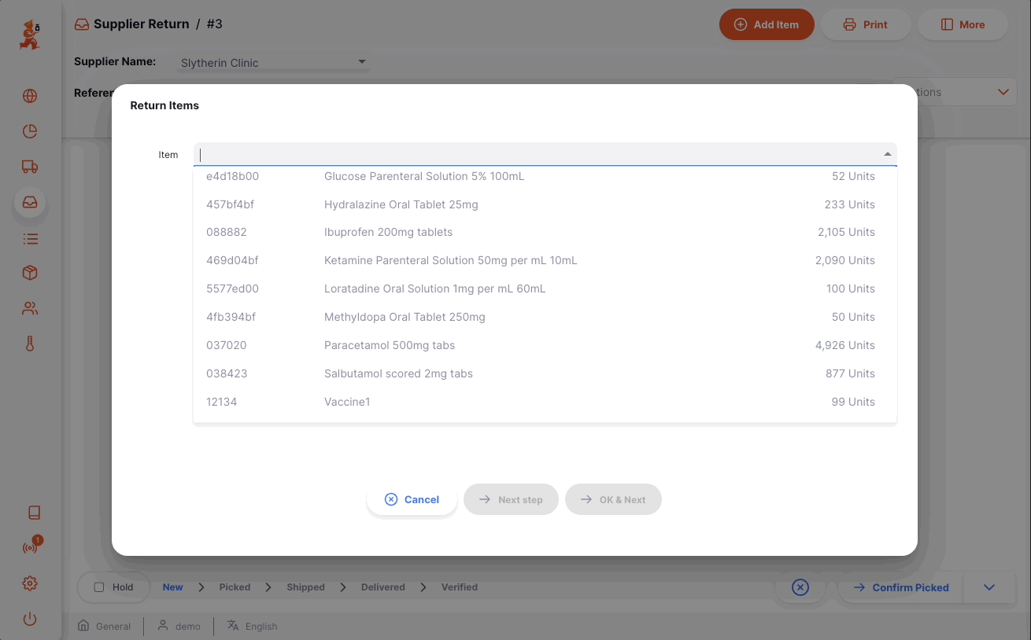Viewport: 1031px width, 640px height.
Task: Open the settings gear icon
Action: 30,583
